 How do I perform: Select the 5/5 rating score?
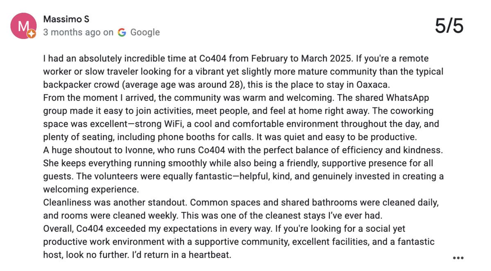(449, 26)
